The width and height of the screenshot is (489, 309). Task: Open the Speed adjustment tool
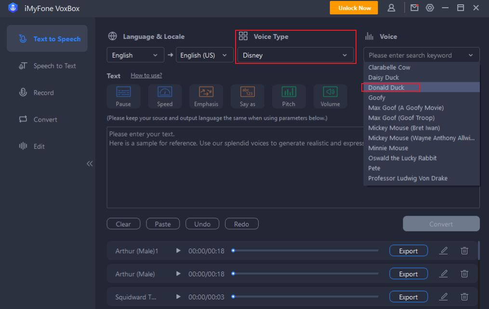[x=165, y=97]
